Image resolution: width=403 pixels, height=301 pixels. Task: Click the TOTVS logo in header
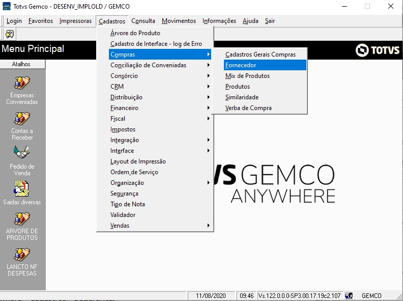tap(377, 50)
